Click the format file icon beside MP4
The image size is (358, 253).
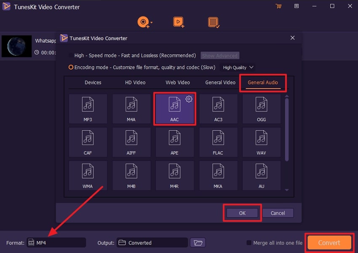click(31, 242)
